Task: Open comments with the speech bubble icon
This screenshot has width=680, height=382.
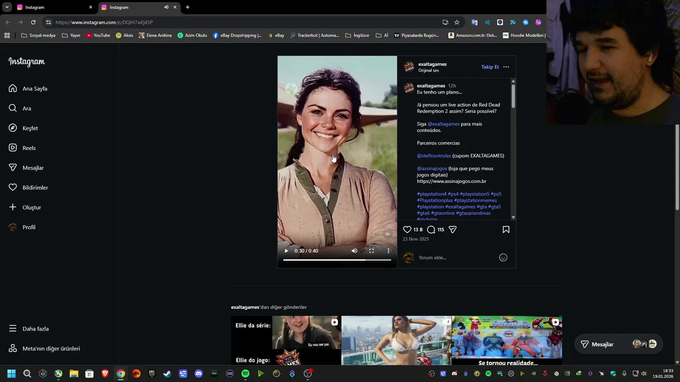Action: pos(431,230)
